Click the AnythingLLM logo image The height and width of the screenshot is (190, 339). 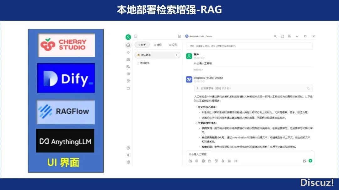pos(65,141)
